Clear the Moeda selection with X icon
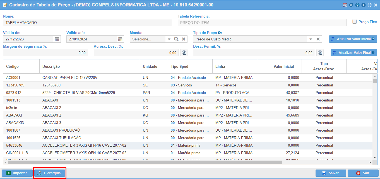Image resolution: width=380 pixels, height=179 pixels. coord(184,39)
